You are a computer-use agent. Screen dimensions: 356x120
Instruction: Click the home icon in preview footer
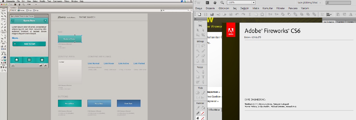[16, 60]
